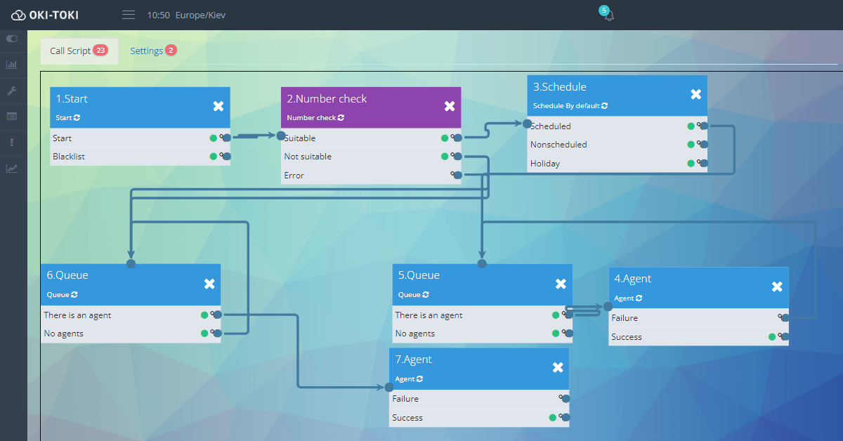The height and width of the screenshot is (441, 843).
Task: Toggle green status dot on Blacklist row
Action: pos(214,157)
